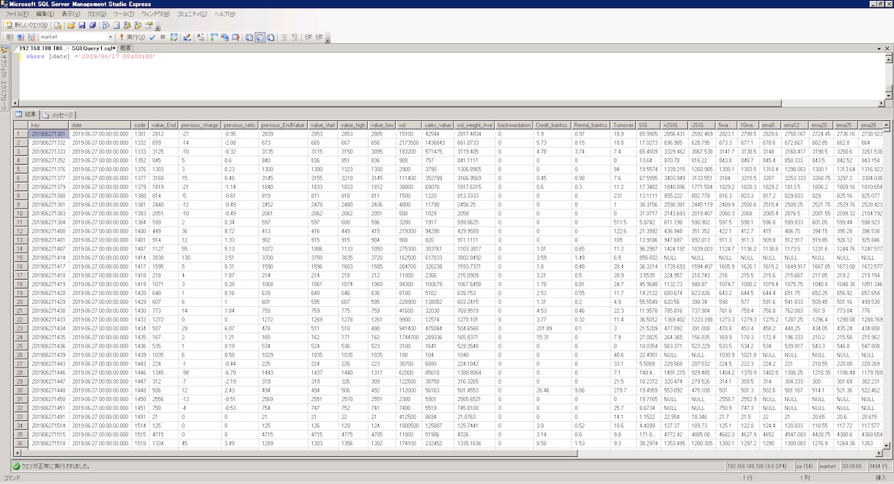The image size is (894, 484).
Task: Open the Object Explorer side tab
Action: click(x=4, y=78)
